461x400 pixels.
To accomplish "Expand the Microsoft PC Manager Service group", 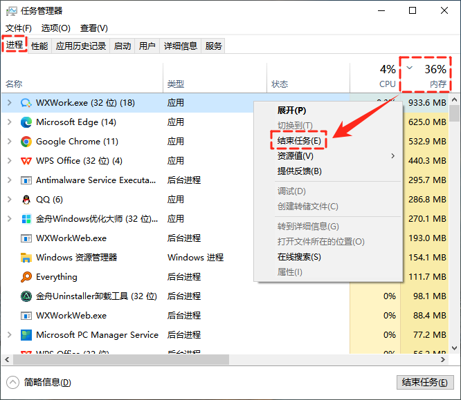I will 10,335.
